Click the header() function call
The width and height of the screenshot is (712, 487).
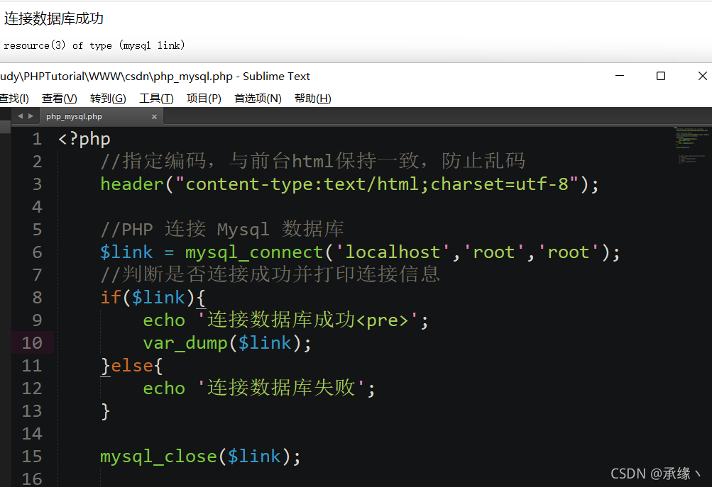[350, 184]
